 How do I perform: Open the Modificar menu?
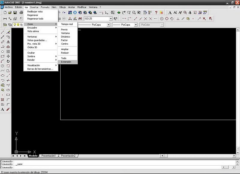pyautogui.click(x=82, y=7)
